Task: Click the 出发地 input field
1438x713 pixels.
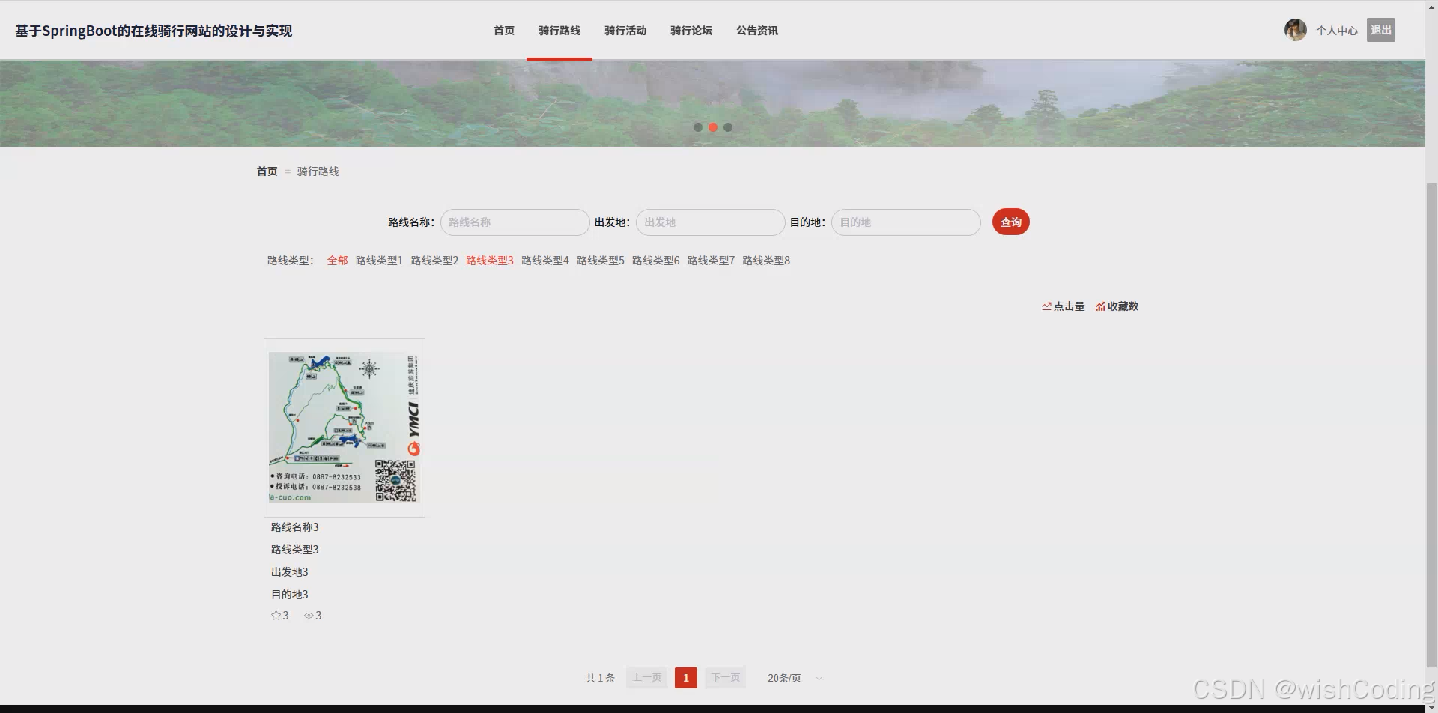Action: [709, 222]
